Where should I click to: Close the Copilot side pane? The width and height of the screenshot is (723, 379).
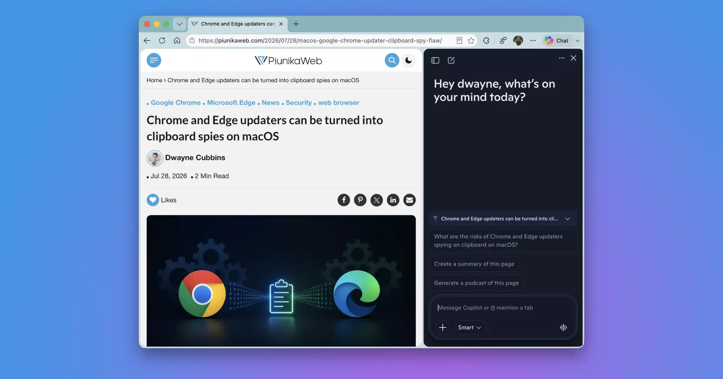573,58
